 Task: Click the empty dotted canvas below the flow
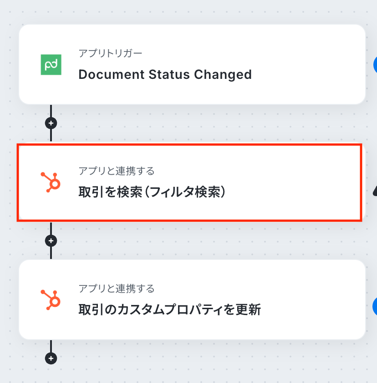[x=205, y=365]
